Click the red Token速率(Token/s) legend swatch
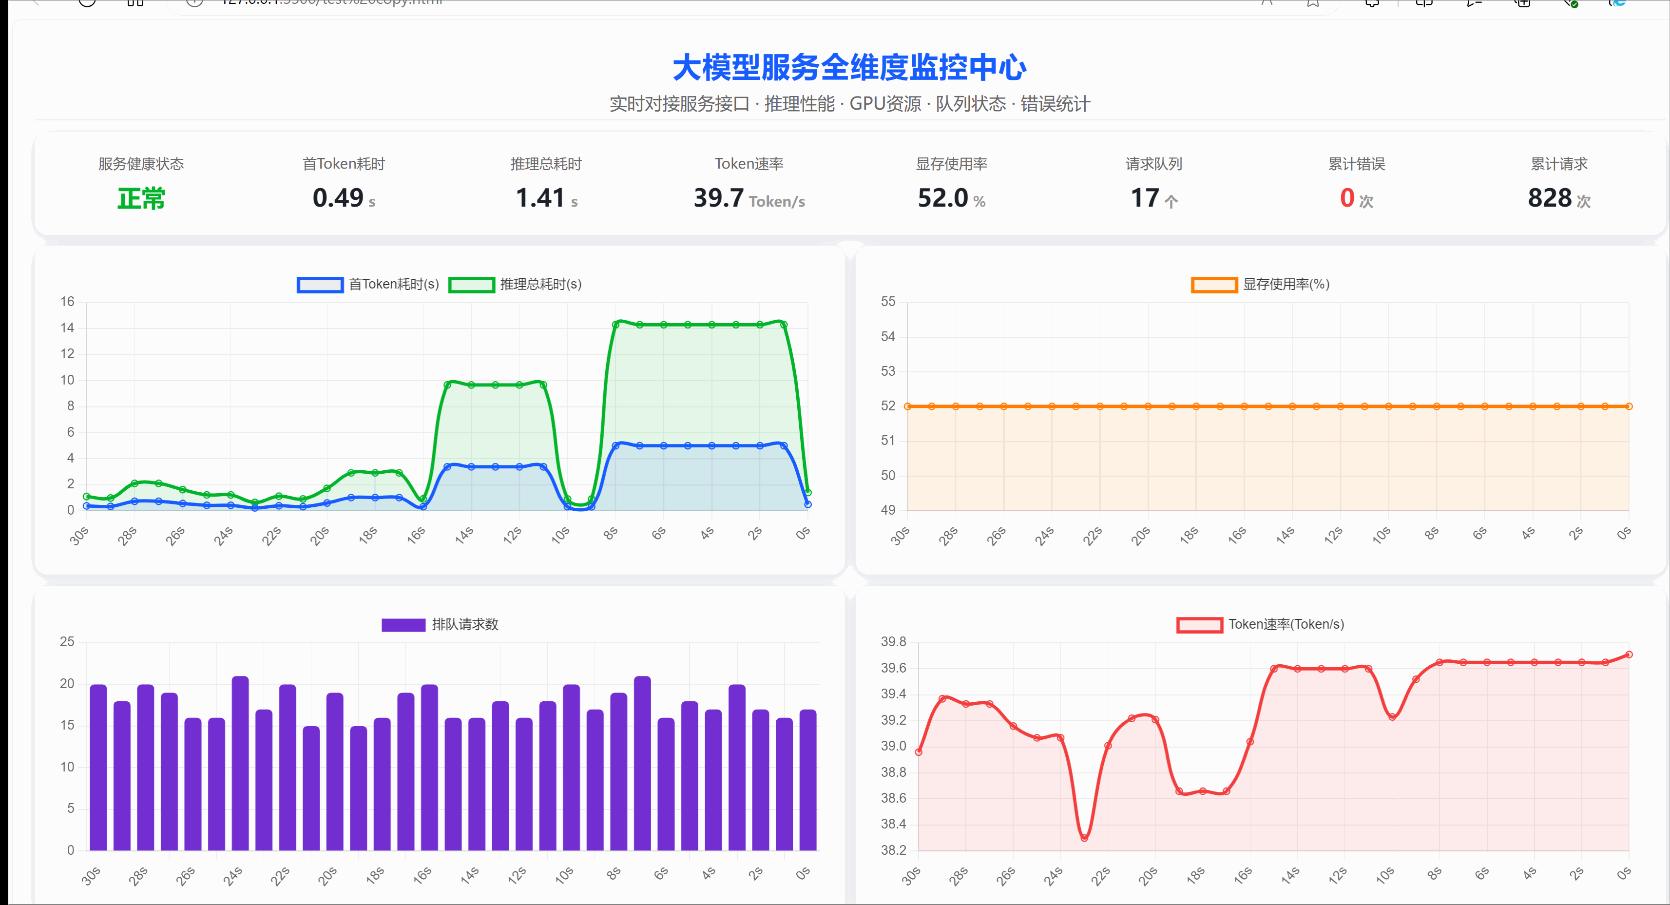1670x905 pixels. tap(1199, 625)
